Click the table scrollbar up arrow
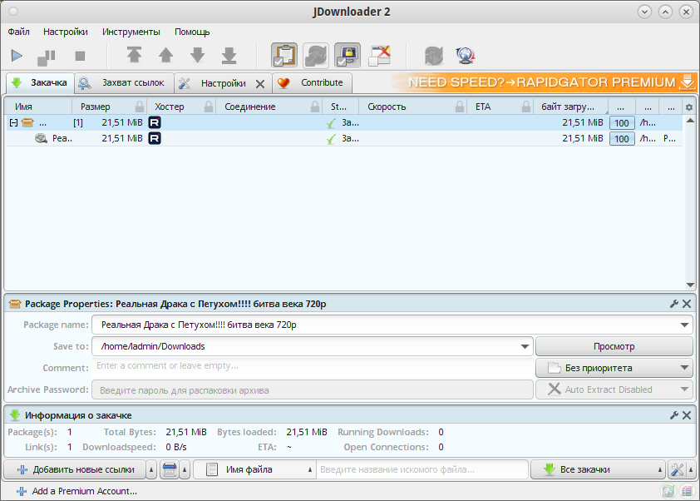Screen dimensions: 700x501 (x=690, y=120)
